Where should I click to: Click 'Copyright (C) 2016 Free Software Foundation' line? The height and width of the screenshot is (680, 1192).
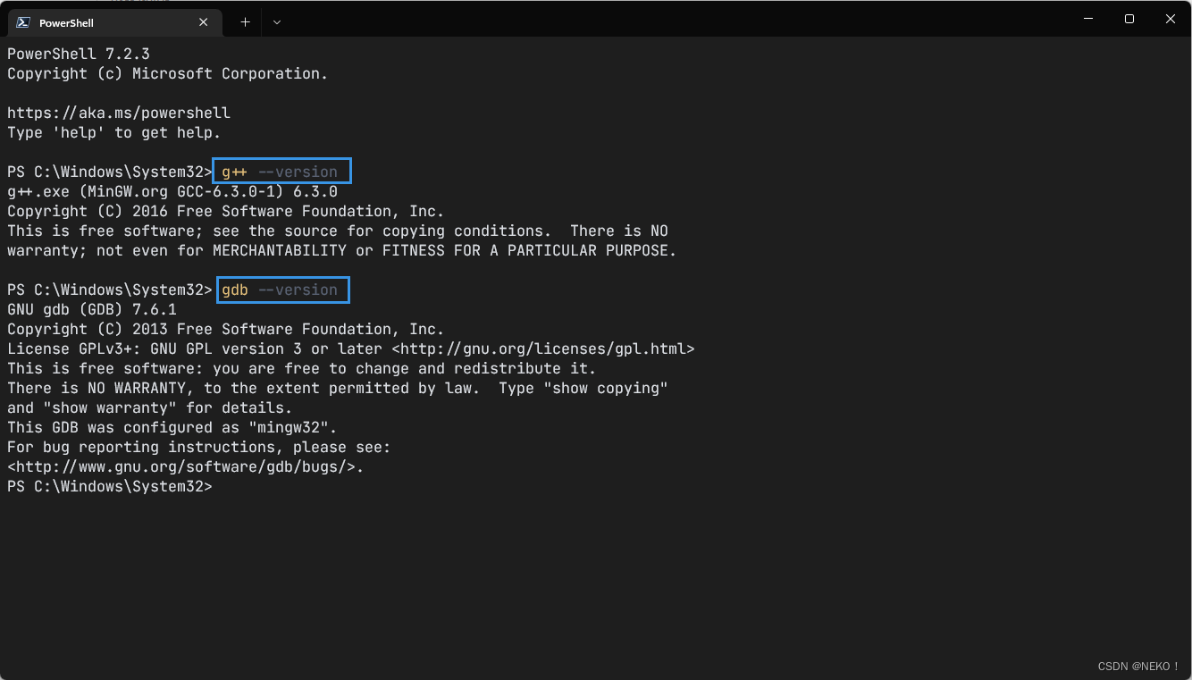point(226,212)
